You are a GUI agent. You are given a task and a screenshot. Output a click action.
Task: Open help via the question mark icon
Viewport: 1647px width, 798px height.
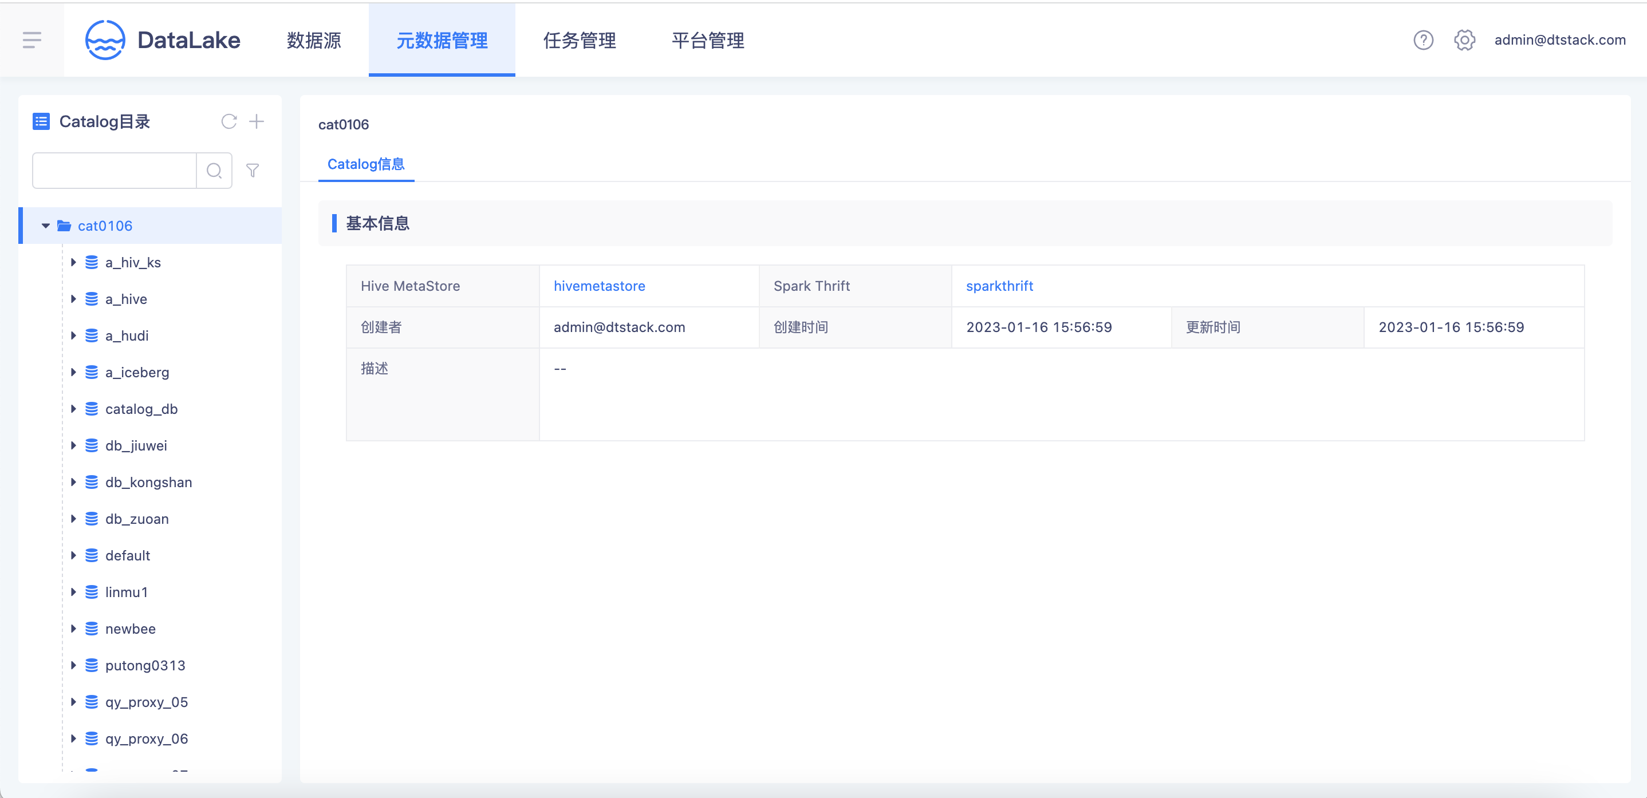point(1423,40)
